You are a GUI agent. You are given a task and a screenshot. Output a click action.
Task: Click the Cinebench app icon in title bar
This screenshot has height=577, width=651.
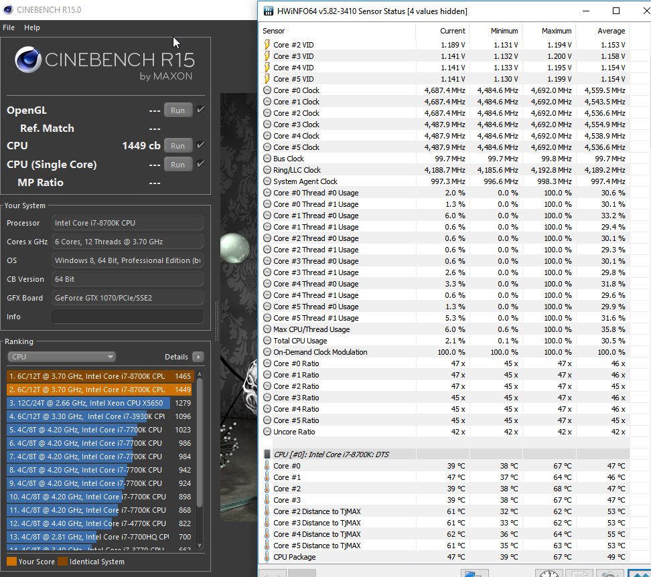[8, 9]
